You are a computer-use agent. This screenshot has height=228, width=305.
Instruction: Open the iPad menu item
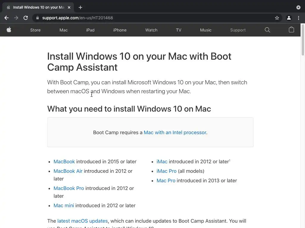(x=90, y=30)
